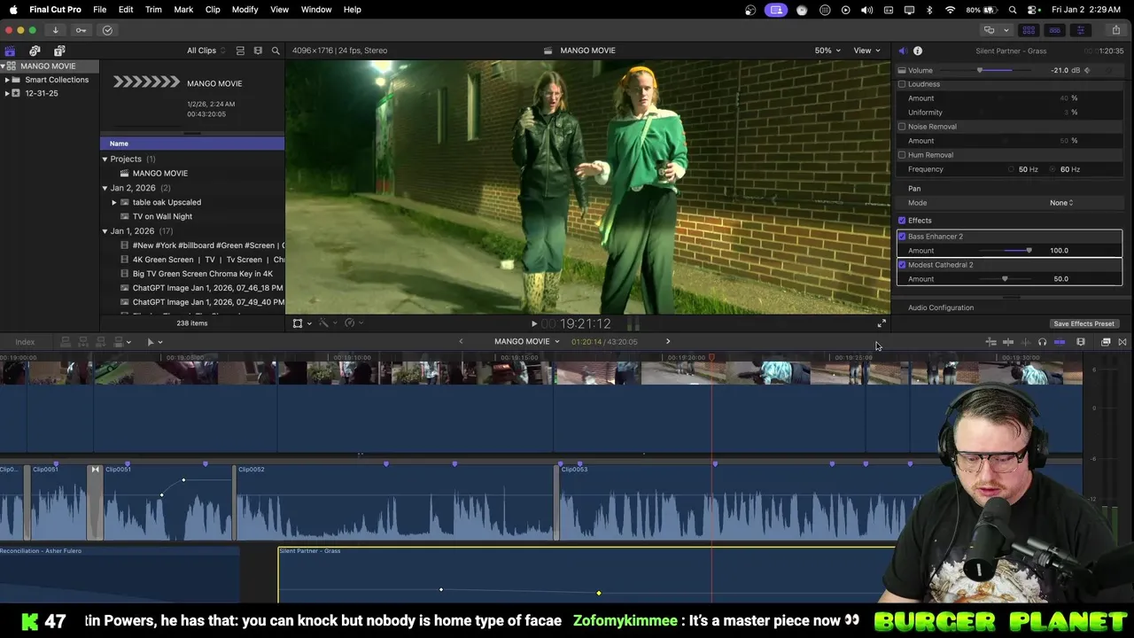Collapse the Projects group
Image resolution: width=1134 pixels, height=638 pixels.
pyautogui.click(x=105, y=159)
